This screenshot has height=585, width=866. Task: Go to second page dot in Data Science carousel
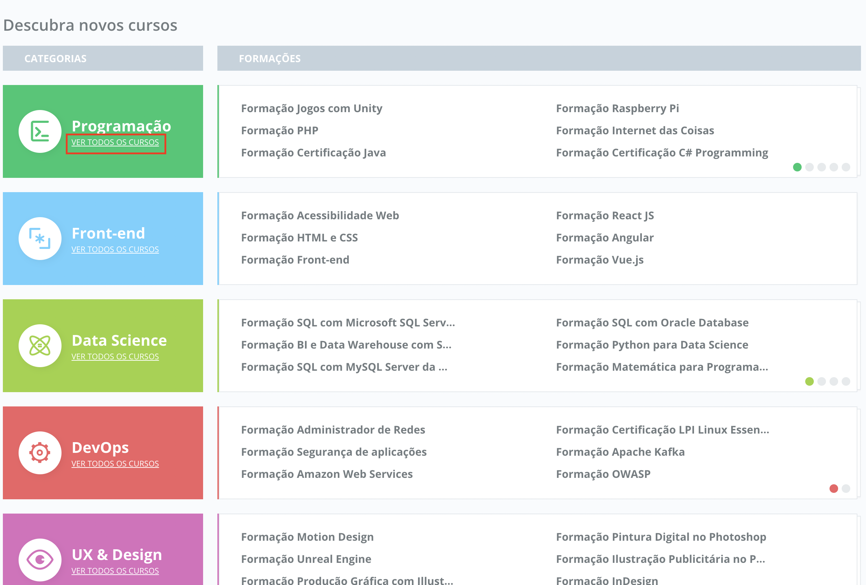[x=822, y=381]
